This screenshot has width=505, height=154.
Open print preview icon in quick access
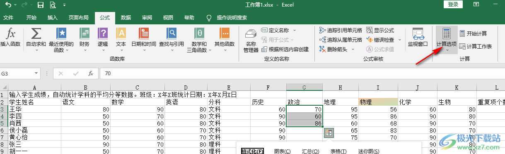[x=53, y=5]
